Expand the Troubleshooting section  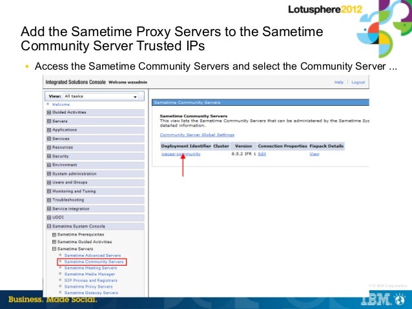pos(49,200)
